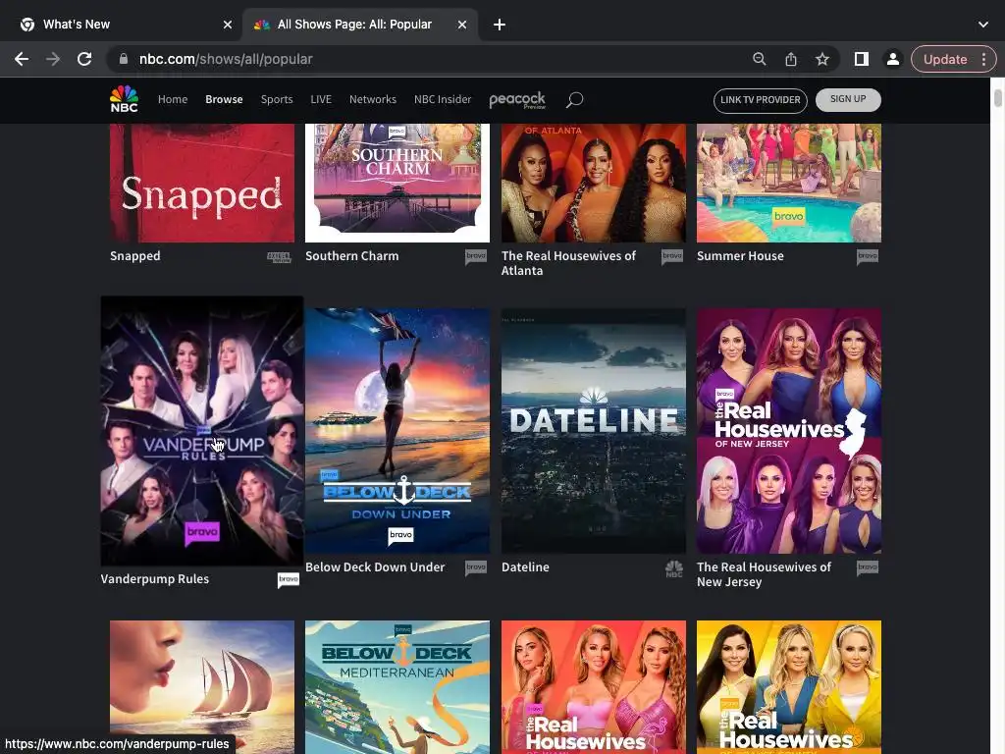Open the Dateline title link

(525, 567)
